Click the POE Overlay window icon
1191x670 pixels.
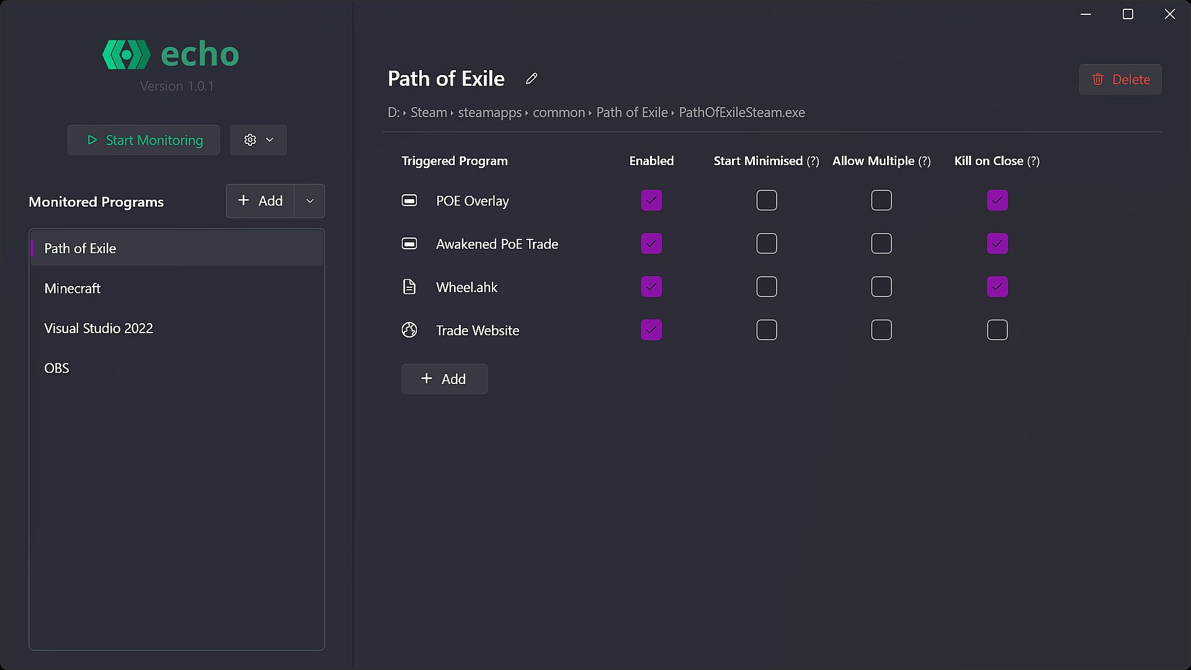pos(409,200)
